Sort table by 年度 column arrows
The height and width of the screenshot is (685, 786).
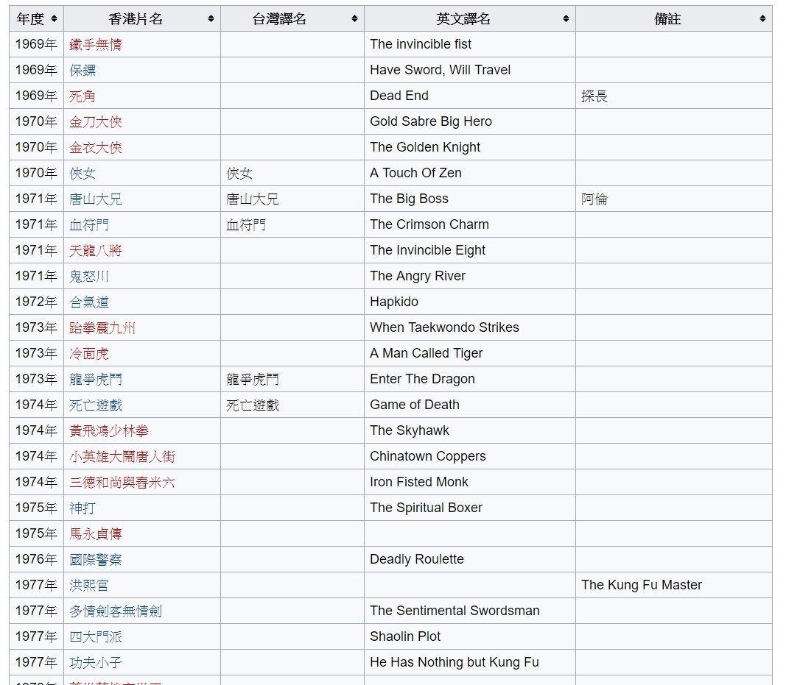click(54, 19)
